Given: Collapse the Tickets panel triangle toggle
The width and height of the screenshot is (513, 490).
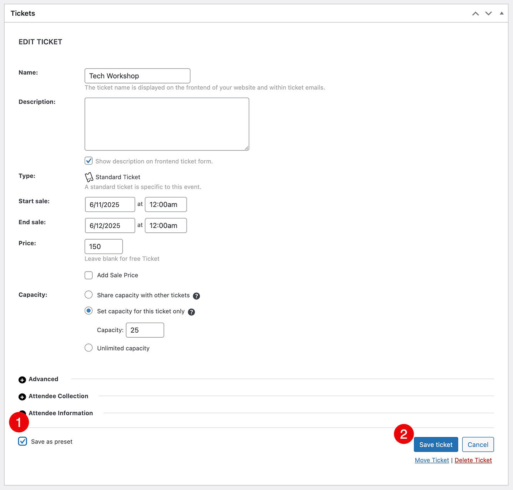Looking at the screenshot, I should [501, 13].
